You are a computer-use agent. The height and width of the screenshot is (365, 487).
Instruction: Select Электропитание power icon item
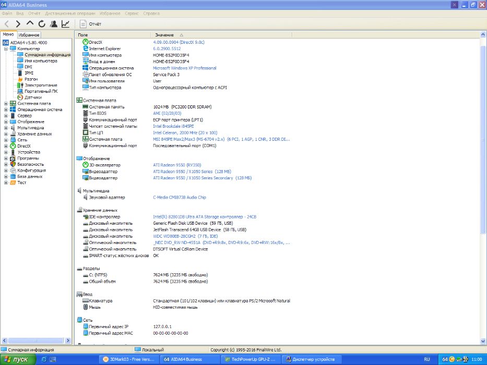coord(20,85)
